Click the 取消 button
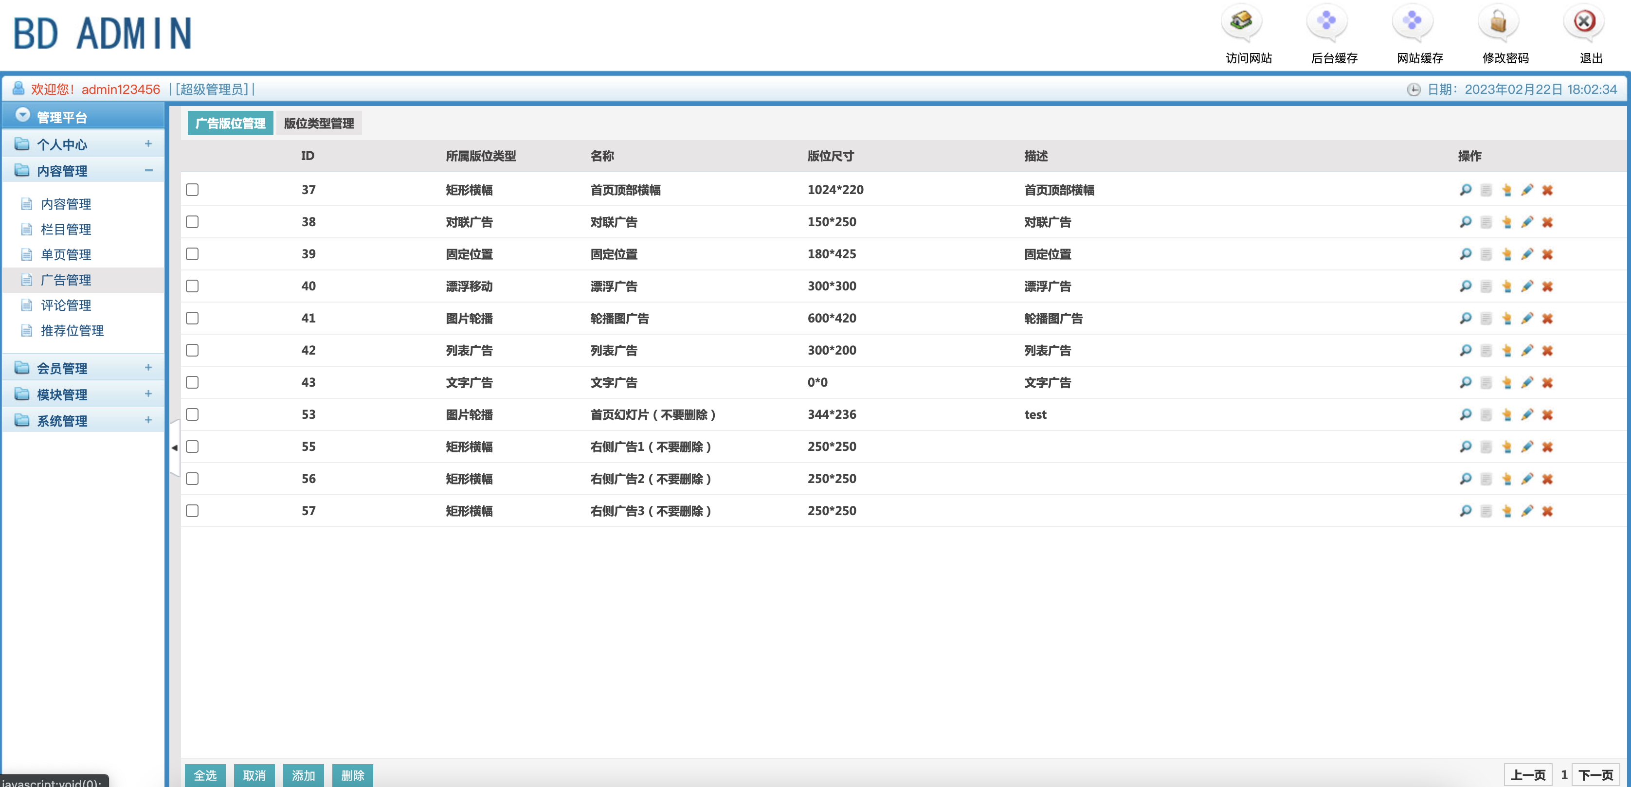Screen dimensions: 1631x787 254,775
